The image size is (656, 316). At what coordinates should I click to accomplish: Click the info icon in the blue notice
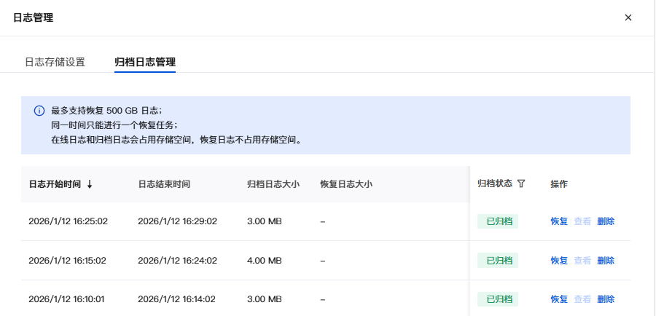pyautogui.click(x=39, y=111)
